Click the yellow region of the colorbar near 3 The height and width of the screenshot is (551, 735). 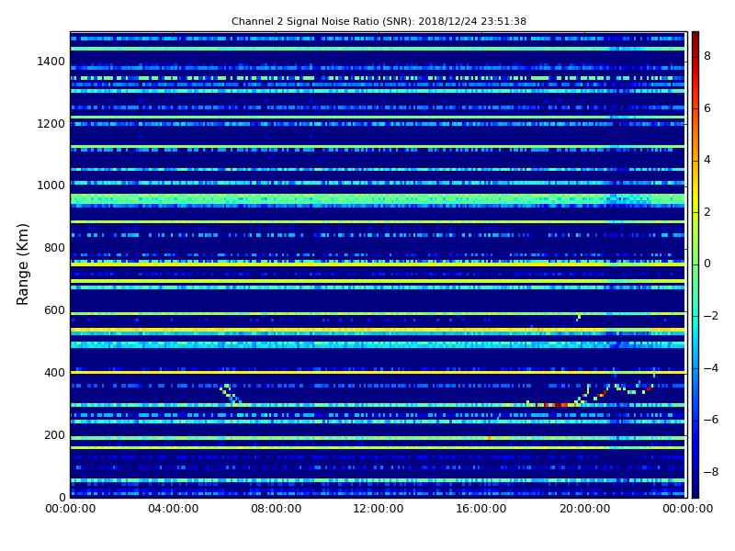pos(695,186)
